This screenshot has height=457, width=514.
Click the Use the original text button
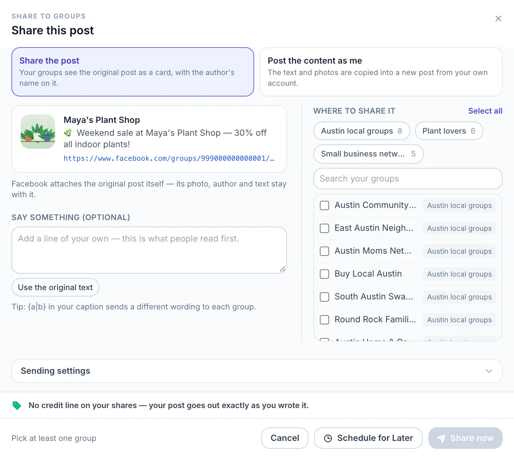pos(55,287)
